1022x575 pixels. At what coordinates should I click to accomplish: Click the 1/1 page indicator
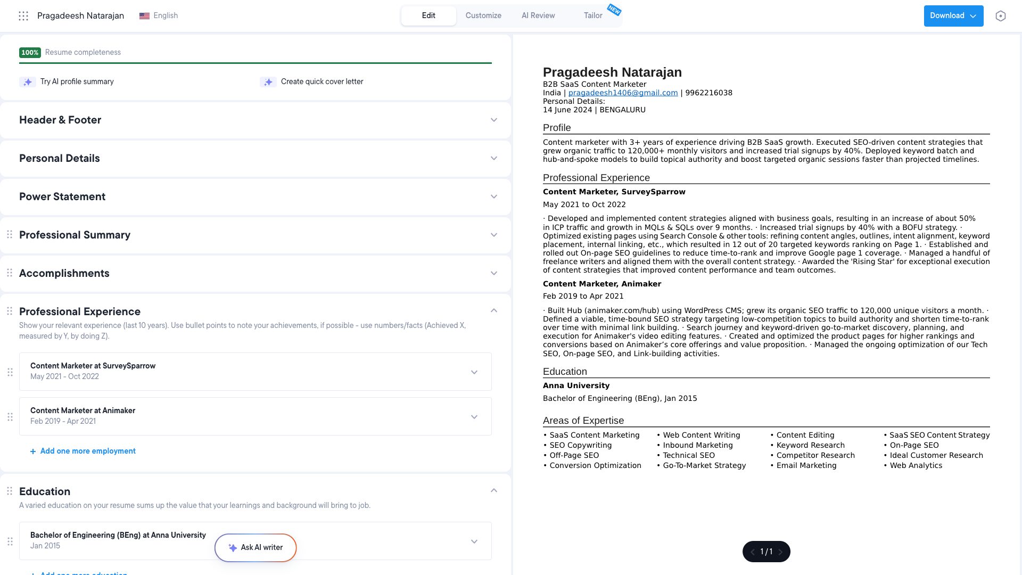(x=767, y=552)
